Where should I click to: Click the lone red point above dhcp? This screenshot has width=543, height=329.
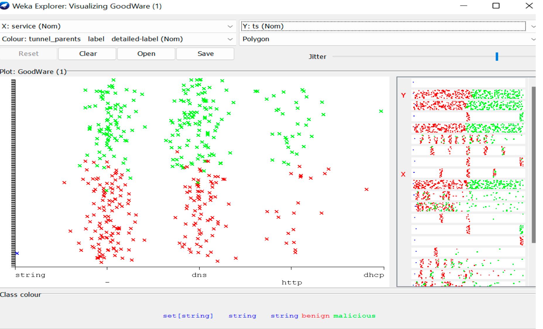coord(366,189)
